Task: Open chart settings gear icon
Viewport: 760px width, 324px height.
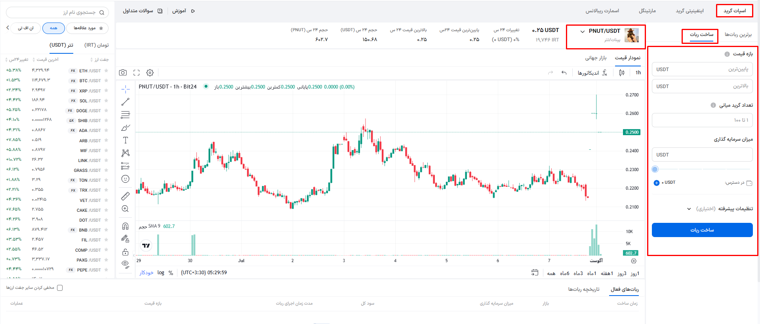Action: [x=150, y=73]
